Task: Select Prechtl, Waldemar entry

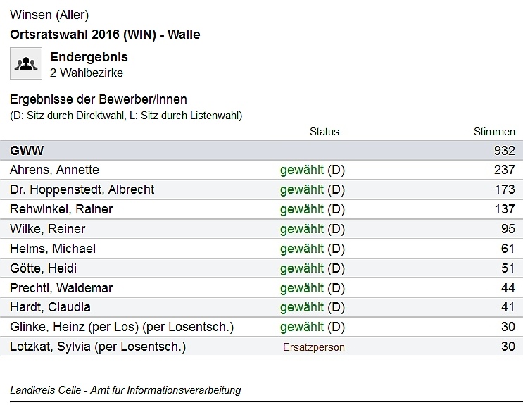Action: (61, 288)
